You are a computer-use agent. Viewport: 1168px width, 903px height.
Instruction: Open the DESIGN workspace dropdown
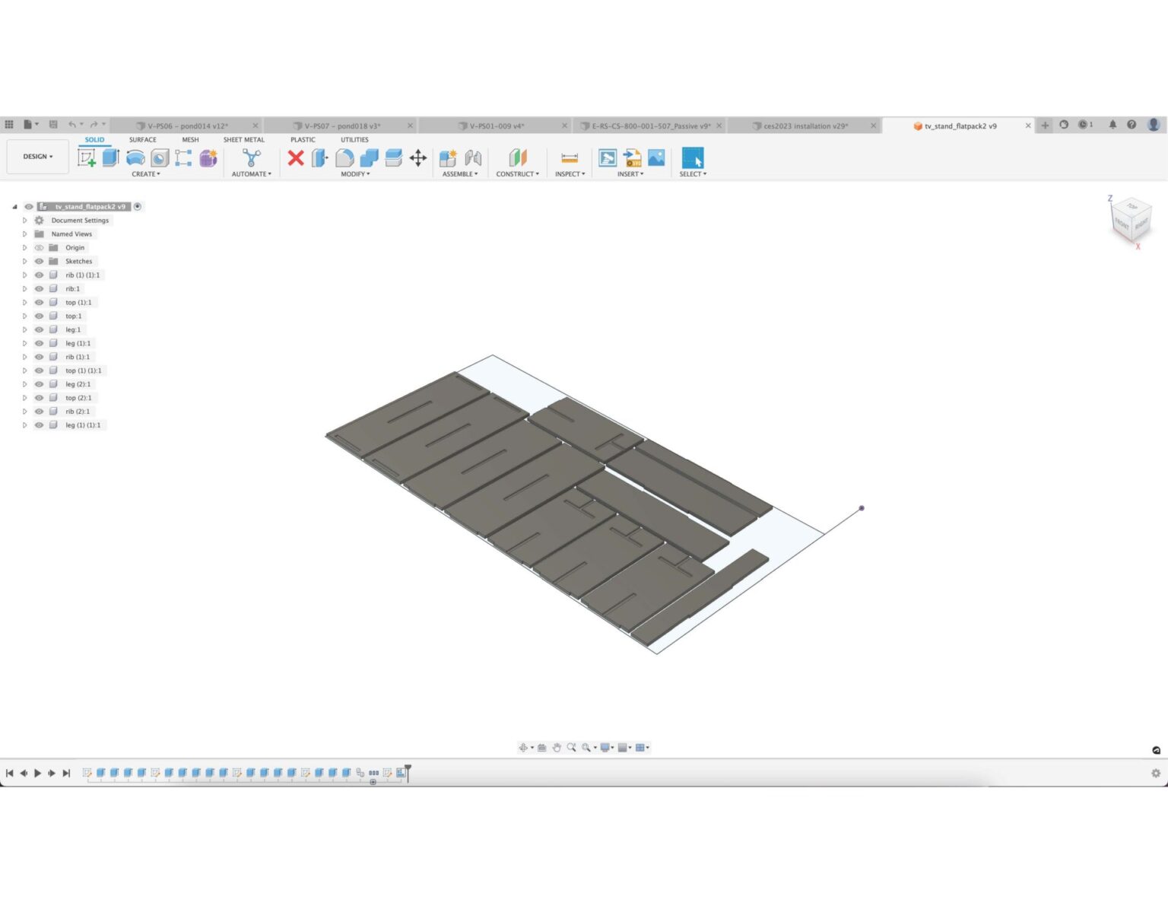pyautogui.click(x=37, y=156)
